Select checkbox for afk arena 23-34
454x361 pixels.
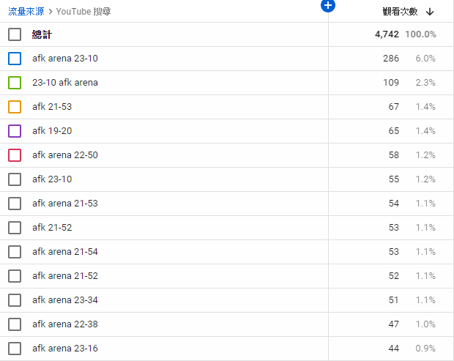click(x=15, y=300)
